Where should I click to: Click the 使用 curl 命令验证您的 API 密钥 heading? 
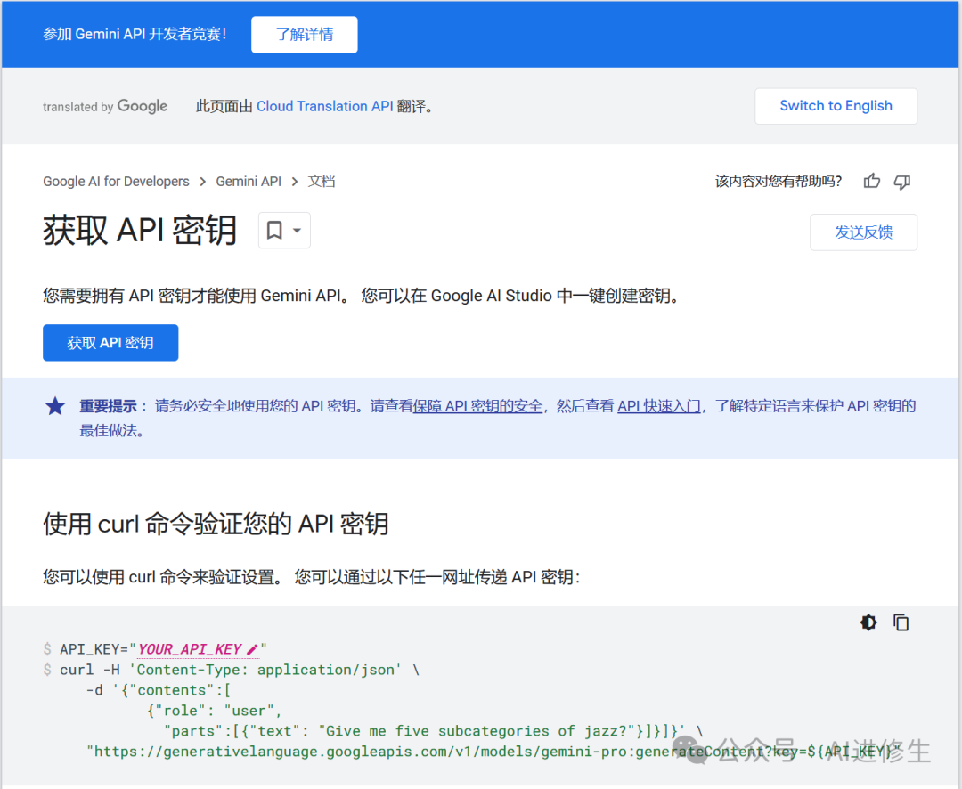[216, 524]
